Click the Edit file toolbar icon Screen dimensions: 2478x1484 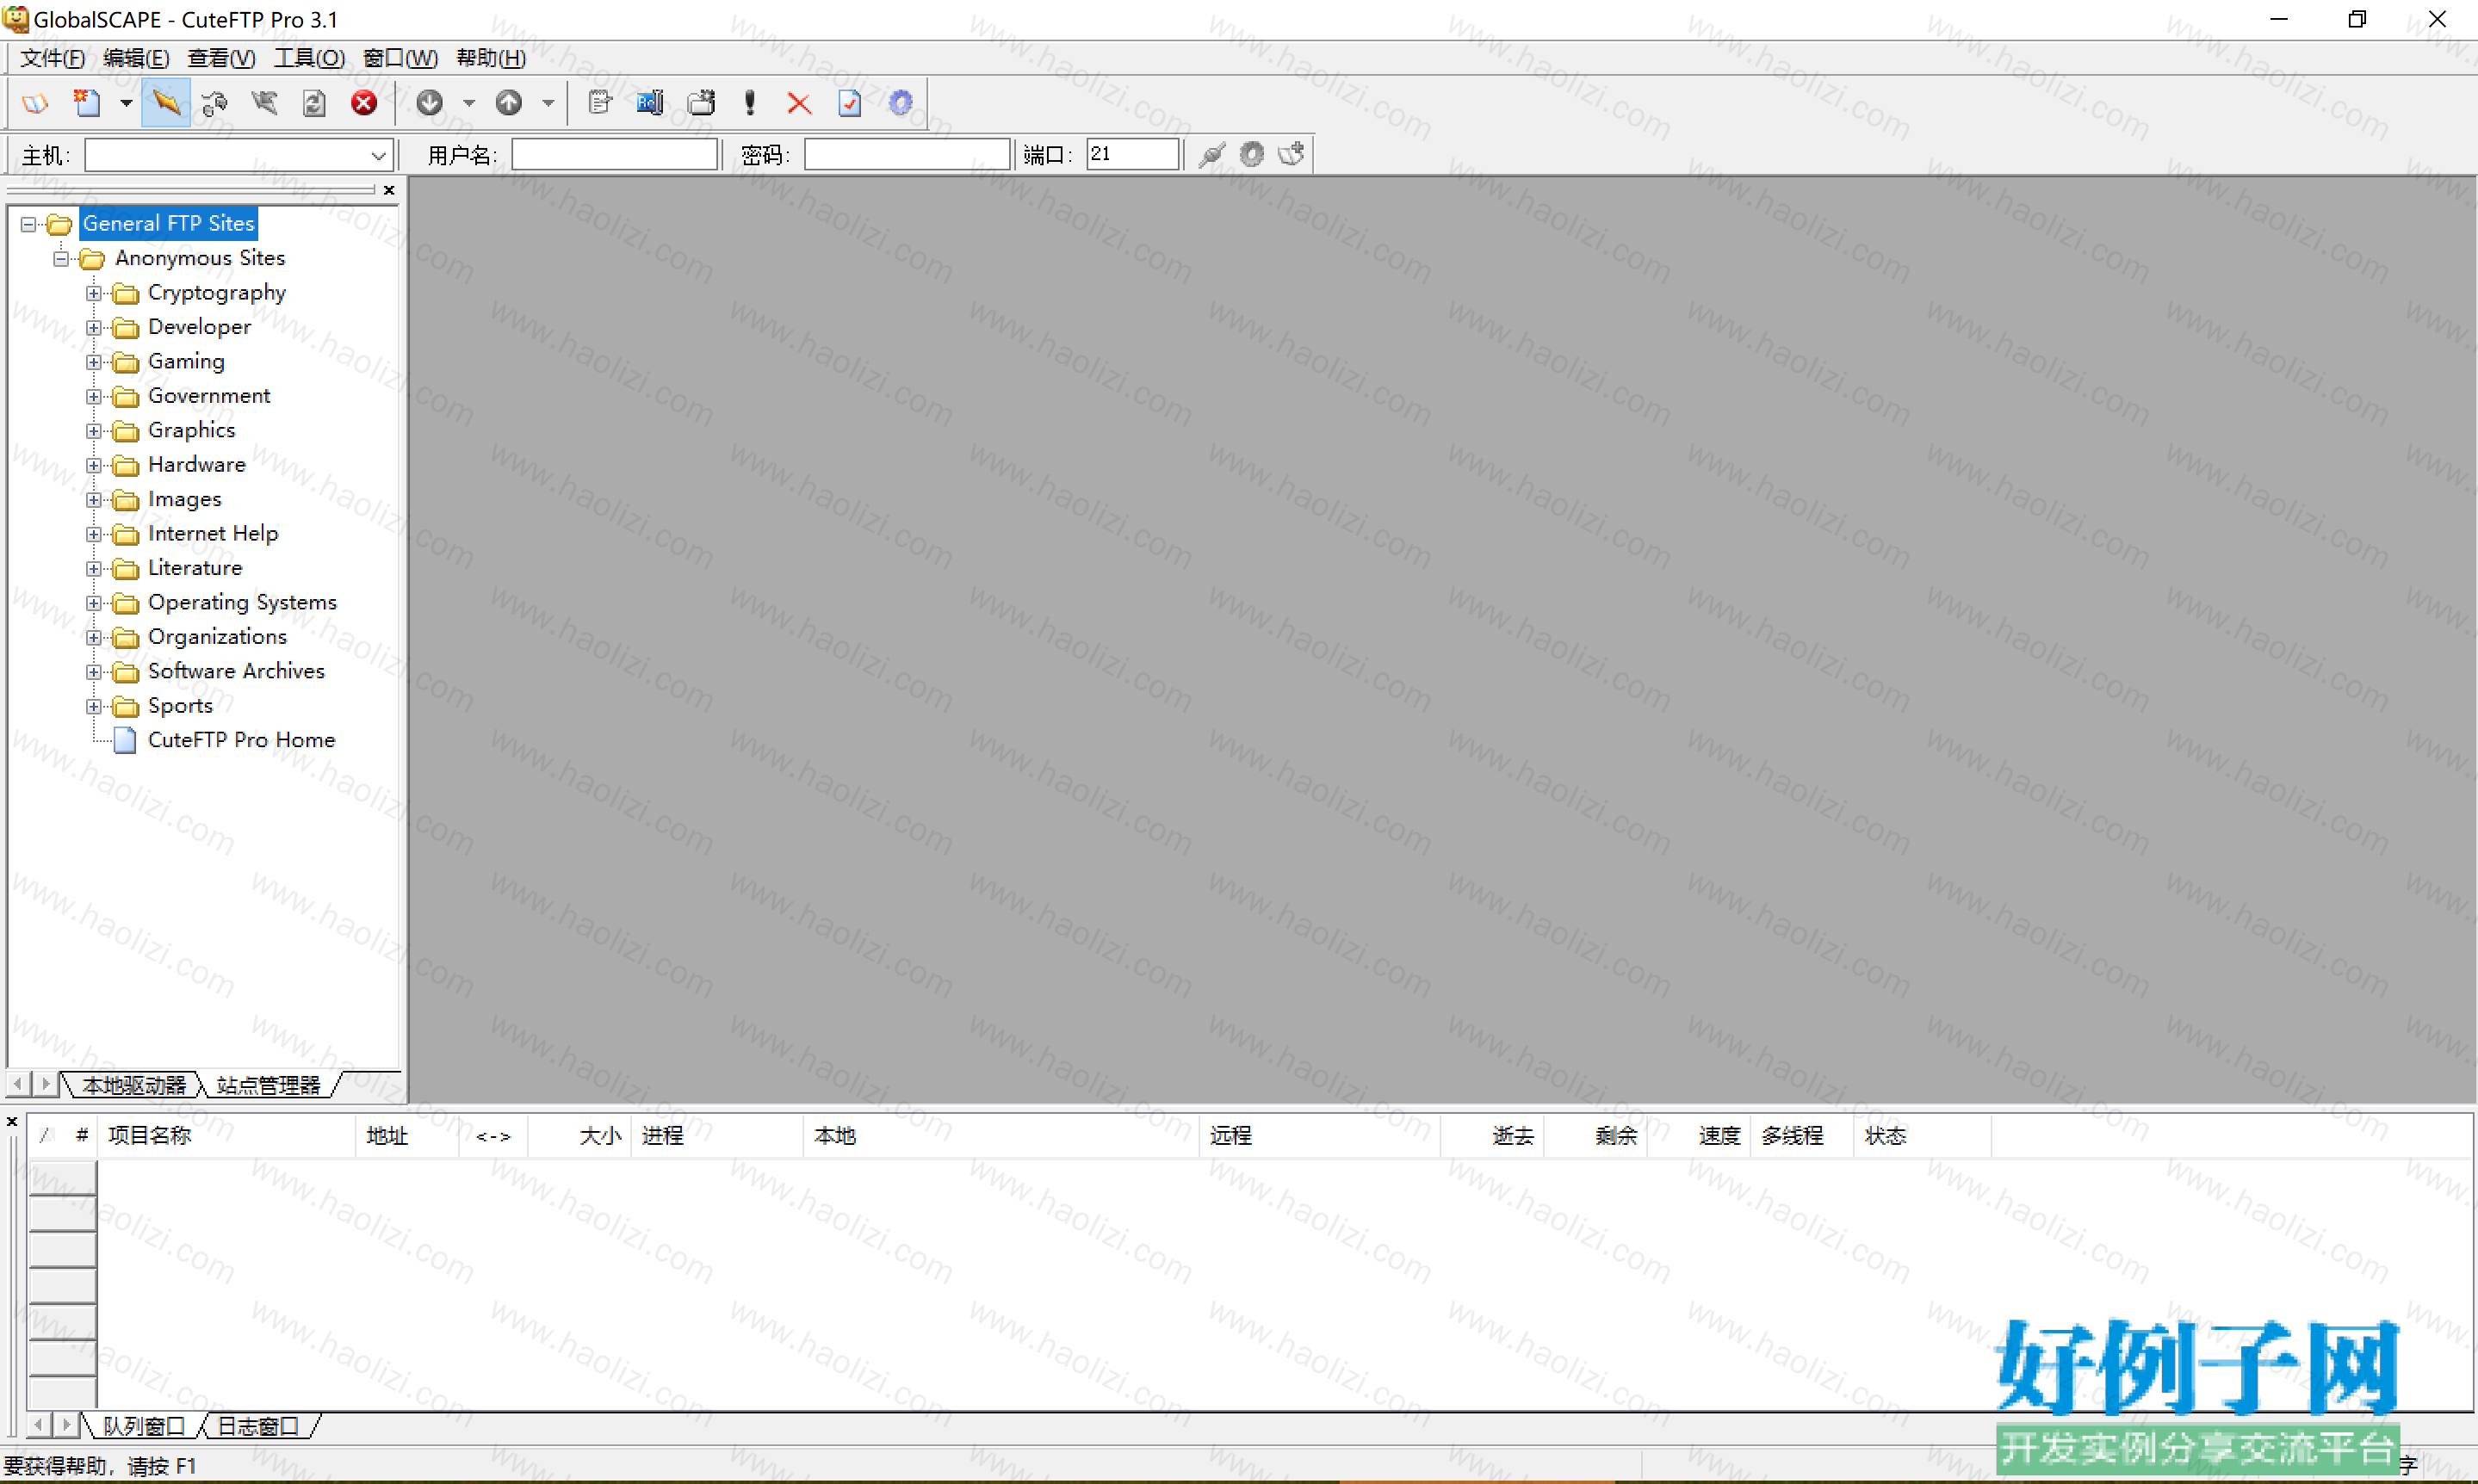tap(600, 103)
